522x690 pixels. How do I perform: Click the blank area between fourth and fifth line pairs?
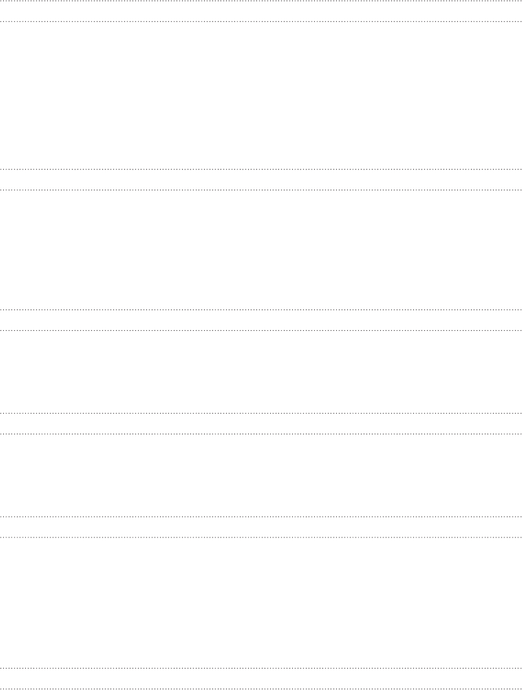(x=261, y=475)
